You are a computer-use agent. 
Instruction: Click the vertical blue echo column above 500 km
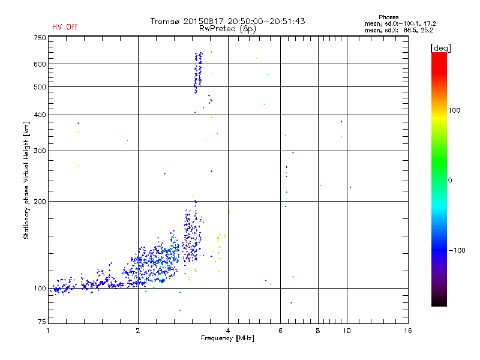[x=198, y=73]
